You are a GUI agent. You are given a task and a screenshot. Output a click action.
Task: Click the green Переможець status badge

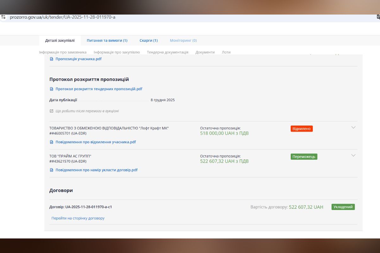[304, 157]
